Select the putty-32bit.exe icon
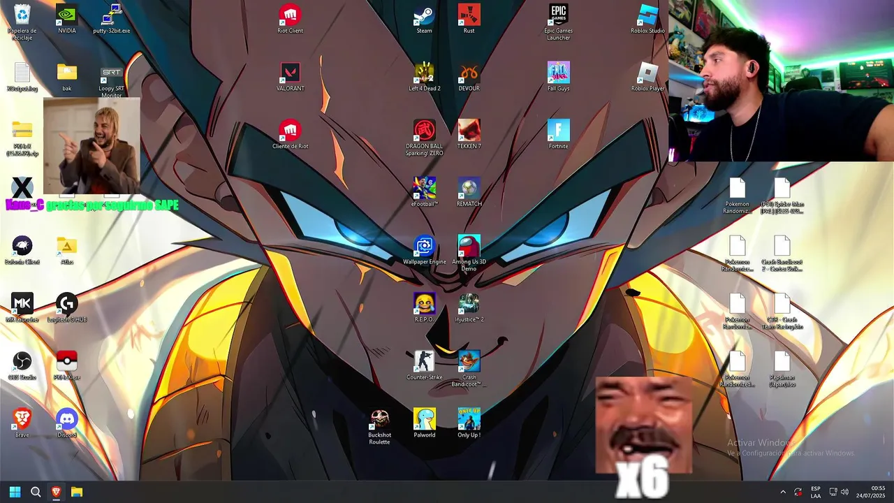The height and width of the screenshot is (503, 894). pos(112,20)
